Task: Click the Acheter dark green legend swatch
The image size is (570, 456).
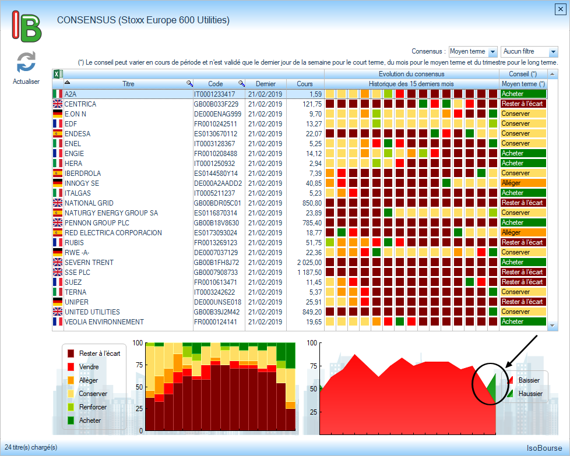Action: point(71,420)
